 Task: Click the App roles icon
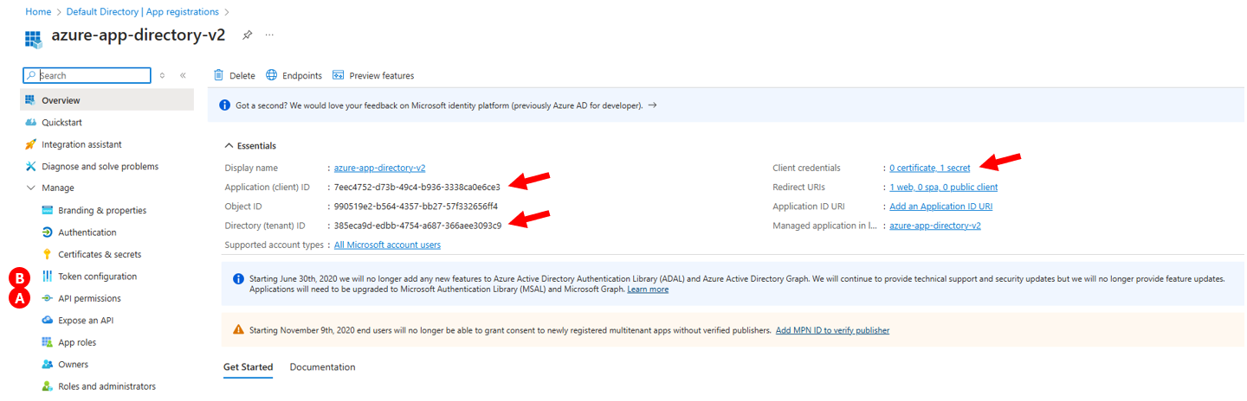[x=47, y=342]
